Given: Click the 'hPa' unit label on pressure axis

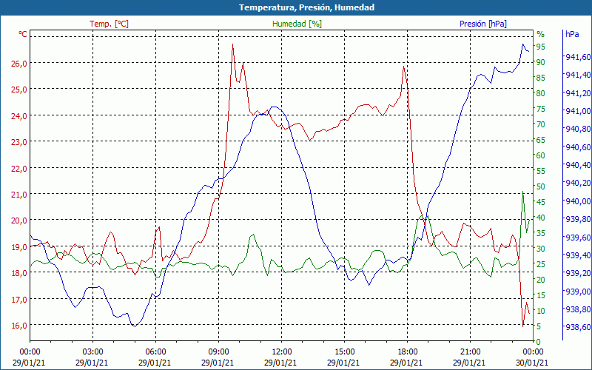Looking at the screenshot, I should [572, 34].
